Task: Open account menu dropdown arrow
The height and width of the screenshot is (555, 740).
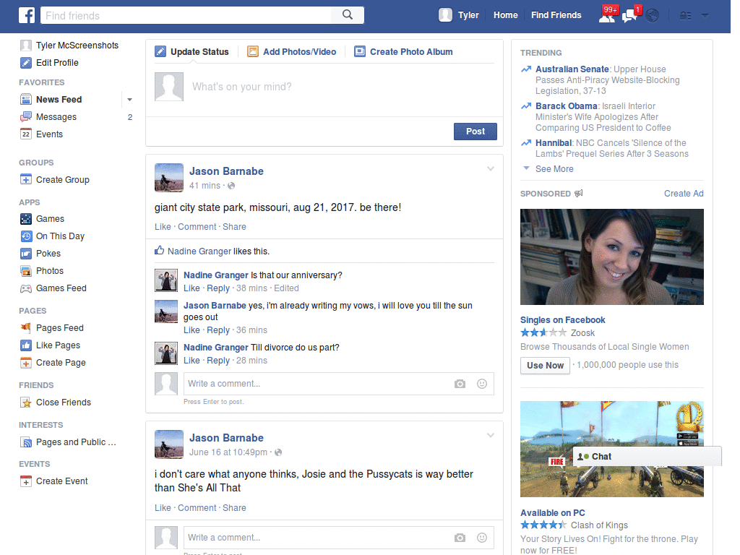Action: [705, 16]
